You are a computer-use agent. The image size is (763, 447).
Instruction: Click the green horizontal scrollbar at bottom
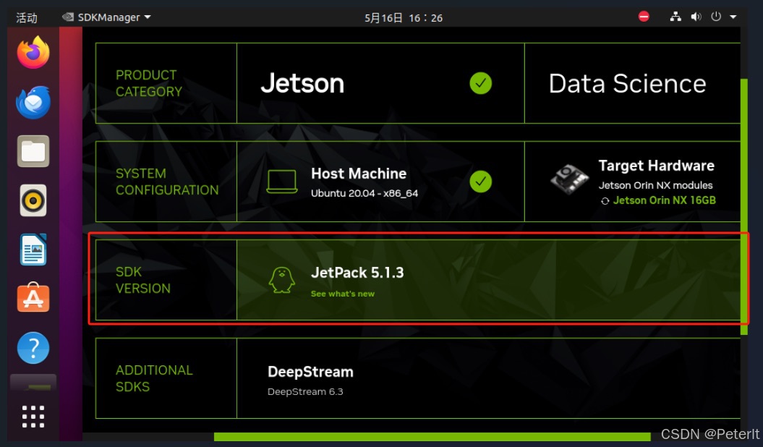432,436
